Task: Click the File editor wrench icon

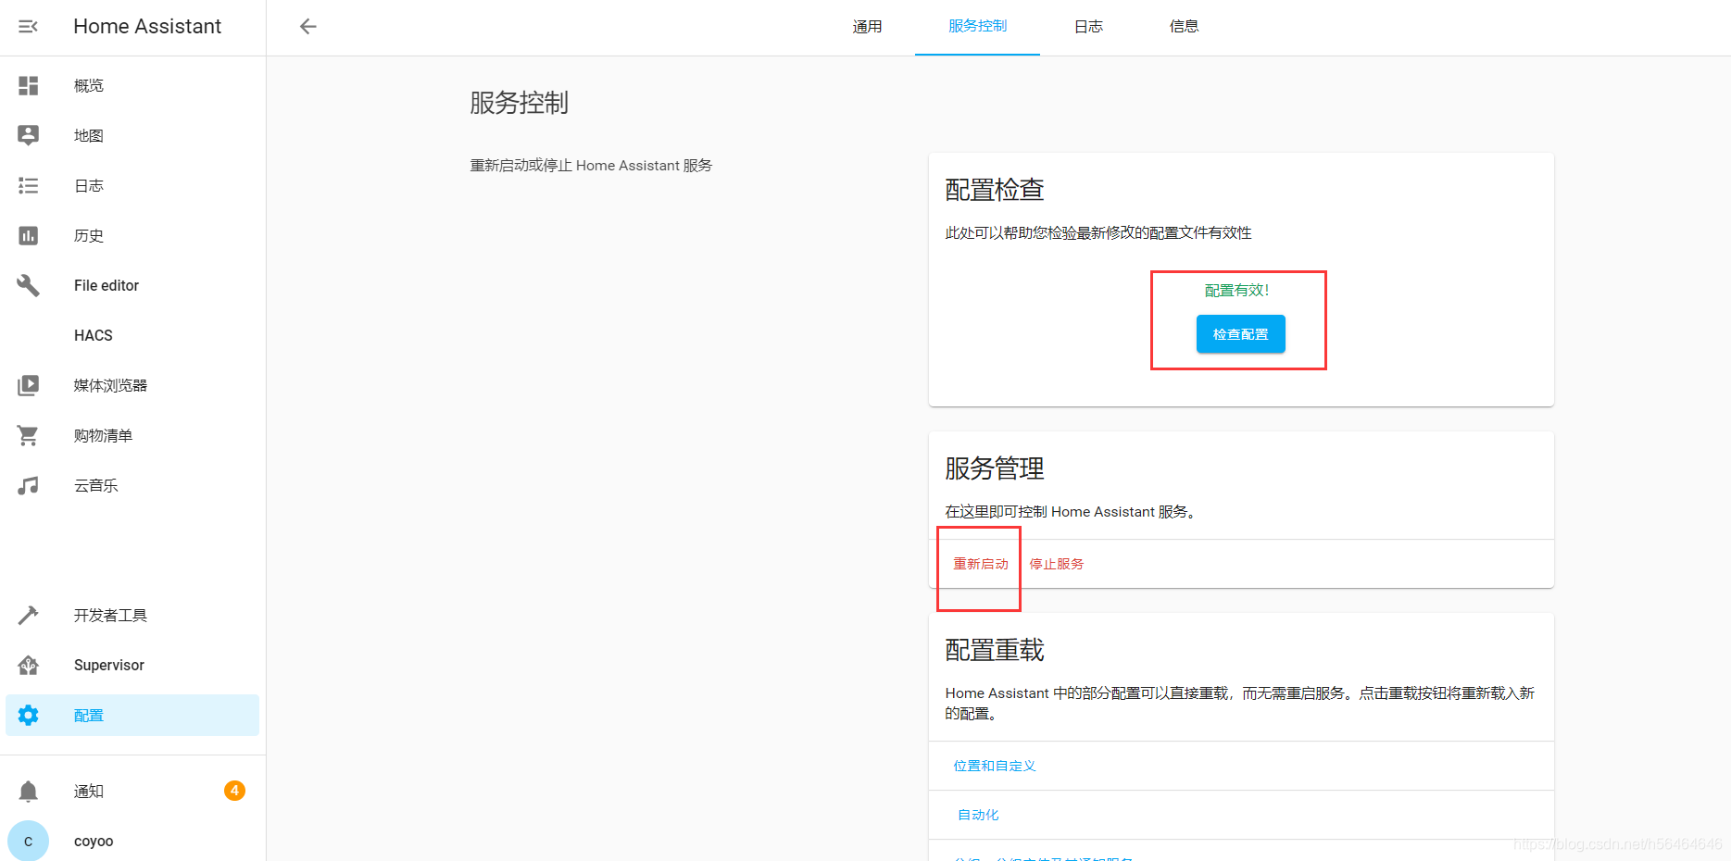Action: pos(29,285)
